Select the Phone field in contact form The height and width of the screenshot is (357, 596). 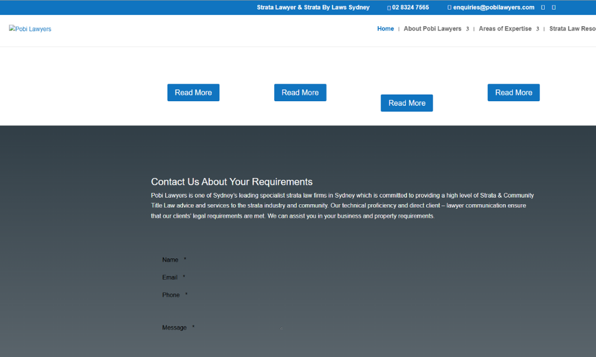click(x=238, y=295)
